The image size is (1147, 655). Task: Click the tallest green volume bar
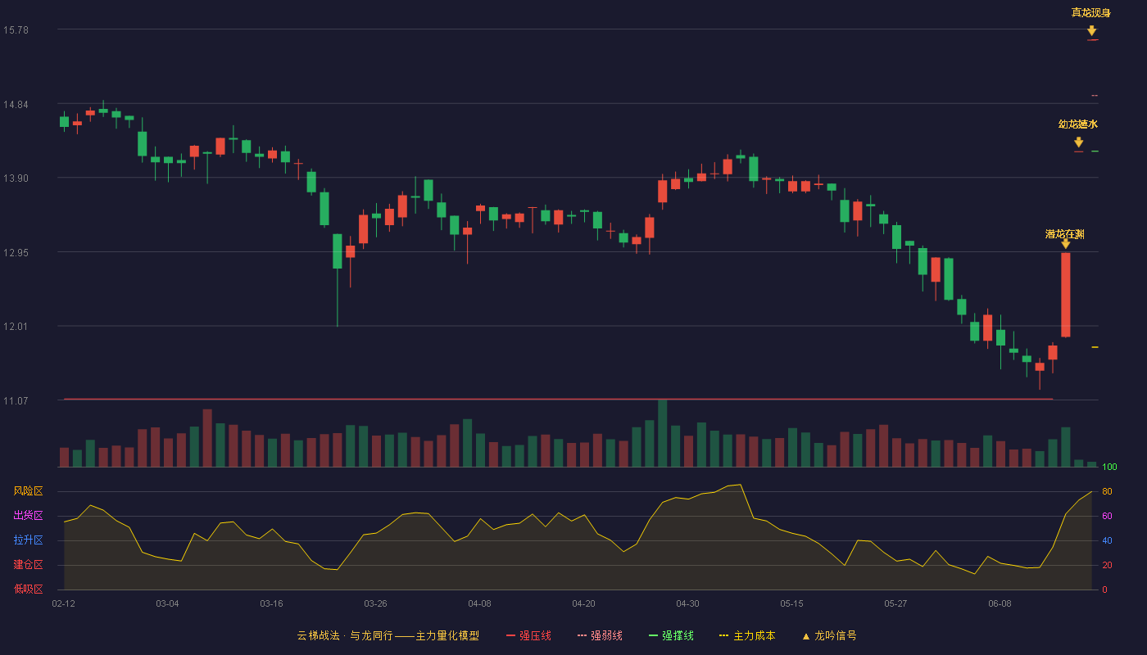[x=662, y=433]
